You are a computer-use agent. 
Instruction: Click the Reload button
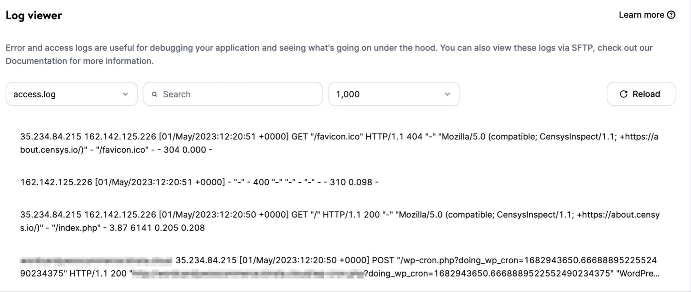pos(641,94)
